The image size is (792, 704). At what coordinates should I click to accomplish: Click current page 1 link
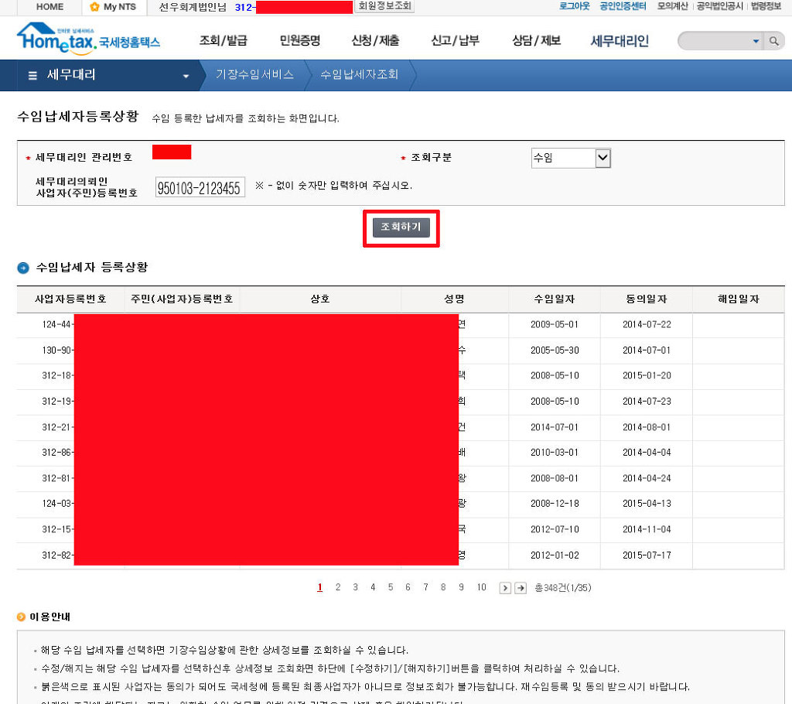319,587
